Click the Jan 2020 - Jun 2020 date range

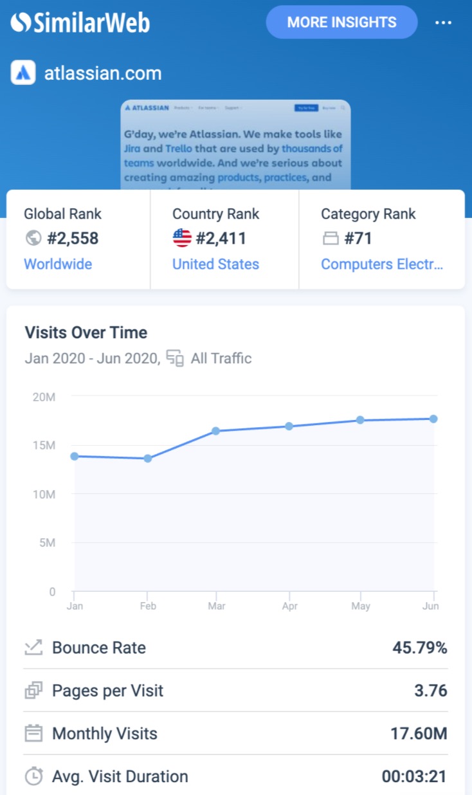[x=92, y=358]
